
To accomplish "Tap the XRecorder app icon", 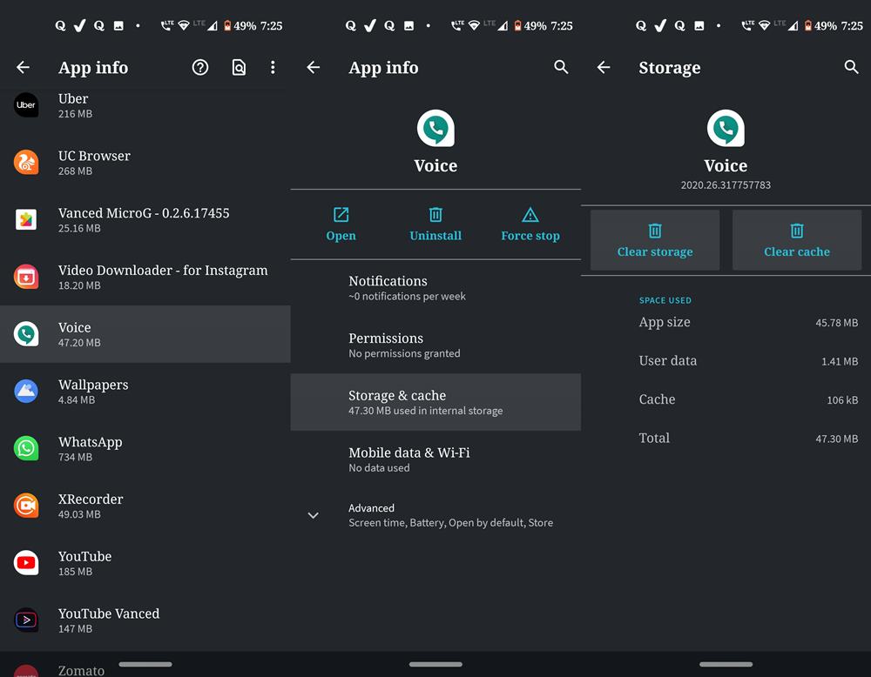I will click(x=26, y=505).
